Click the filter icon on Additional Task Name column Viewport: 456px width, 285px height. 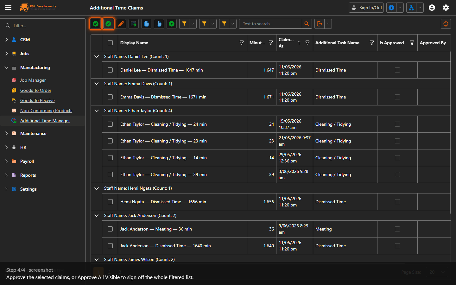pyautogui.click(x=372, y=43)
